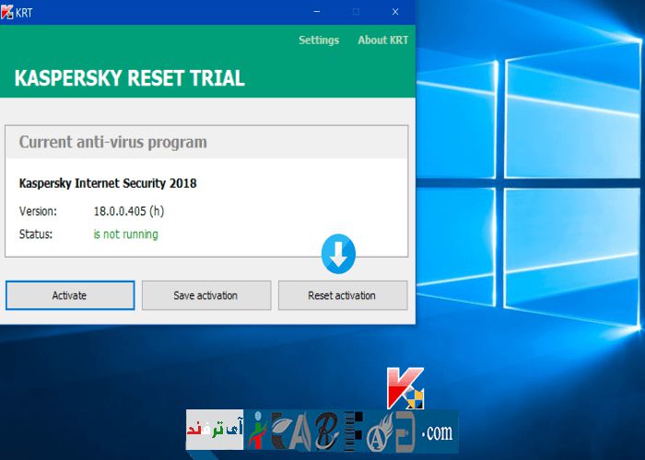
Task: Click the blue download arrow icon
Action: coord(338,254)
